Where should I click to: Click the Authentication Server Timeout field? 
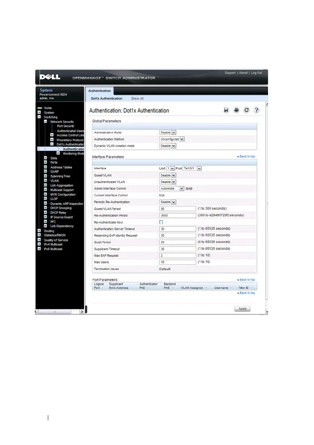(178, 229)
